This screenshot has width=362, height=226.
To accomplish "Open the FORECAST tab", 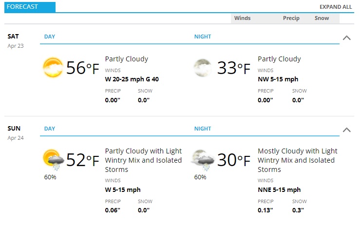I will pos(30,7).
